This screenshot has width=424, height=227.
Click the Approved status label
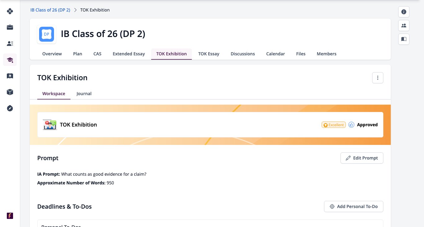pyautogui.click(x=367, y=125)
